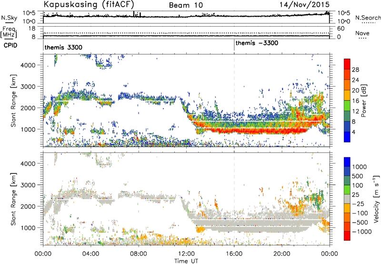Click the 'Slant Range [km]' label of power panel
Screen dimensions: 381x264
coord(13,101)
